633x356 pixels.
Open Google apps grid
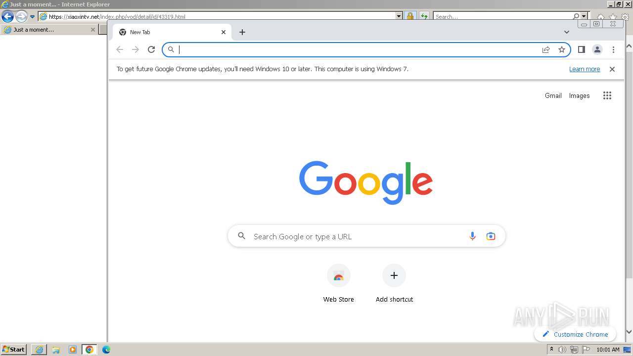pyautogui.click(x=607, y=95)
